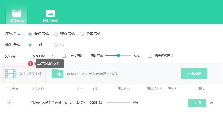This screenshot has width=223, height=127.
Task: Click the 压缩率 column header
Action: pos(173,89)
